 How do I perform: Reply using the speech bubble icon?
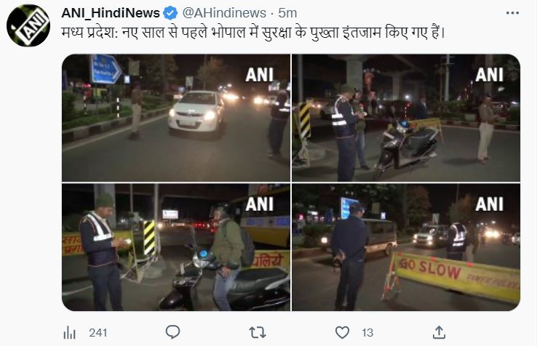pyautogui.click(x=172, y=332)
